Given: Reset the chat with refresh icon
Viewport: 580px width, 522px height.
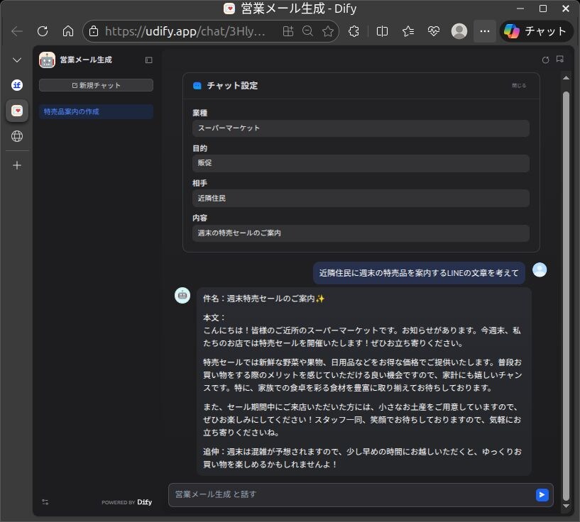Looking at the screenshot, I should point(546,60).
